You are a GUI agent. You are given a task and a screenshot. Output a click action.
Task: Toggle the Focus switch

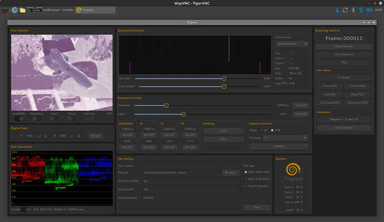pyautogui.click(x=72, y=119)
